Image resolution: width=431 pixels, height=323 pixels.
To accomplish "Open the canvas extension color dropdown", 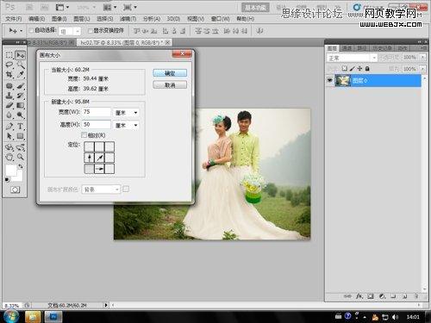I will pyautogui.click(x=101, y=189).
